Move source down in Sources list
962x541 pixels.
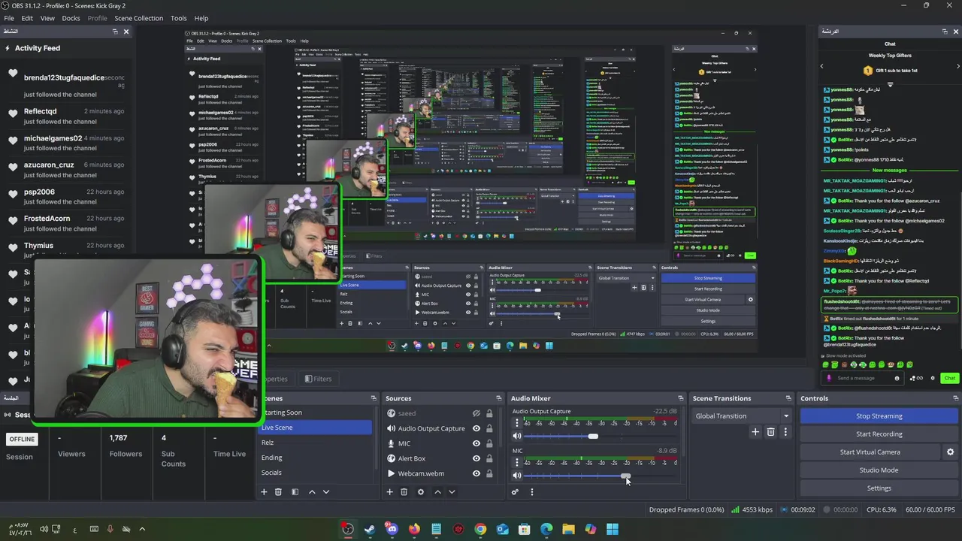point(452,492)
